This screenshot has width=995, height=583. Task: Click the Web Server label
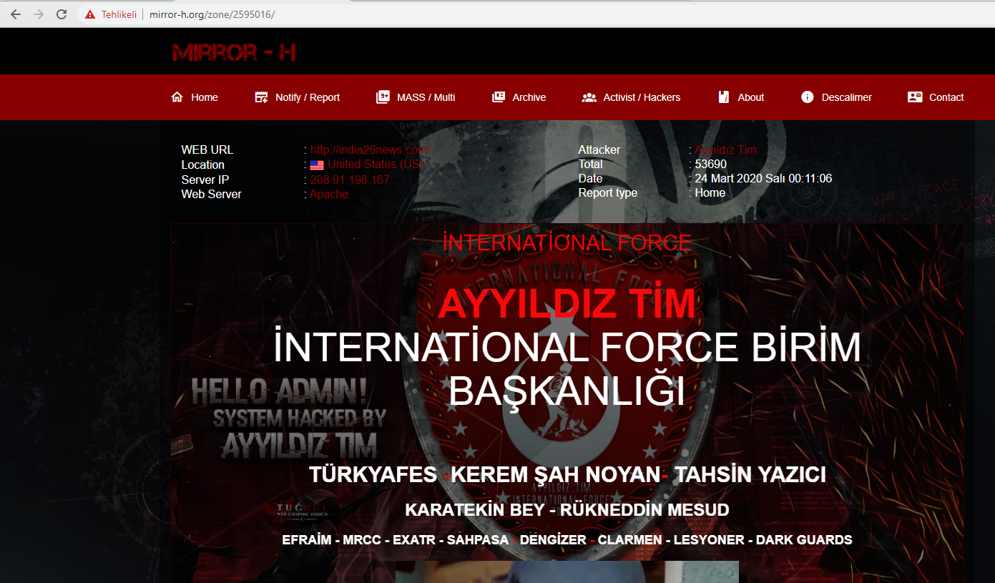pos(212,195)
